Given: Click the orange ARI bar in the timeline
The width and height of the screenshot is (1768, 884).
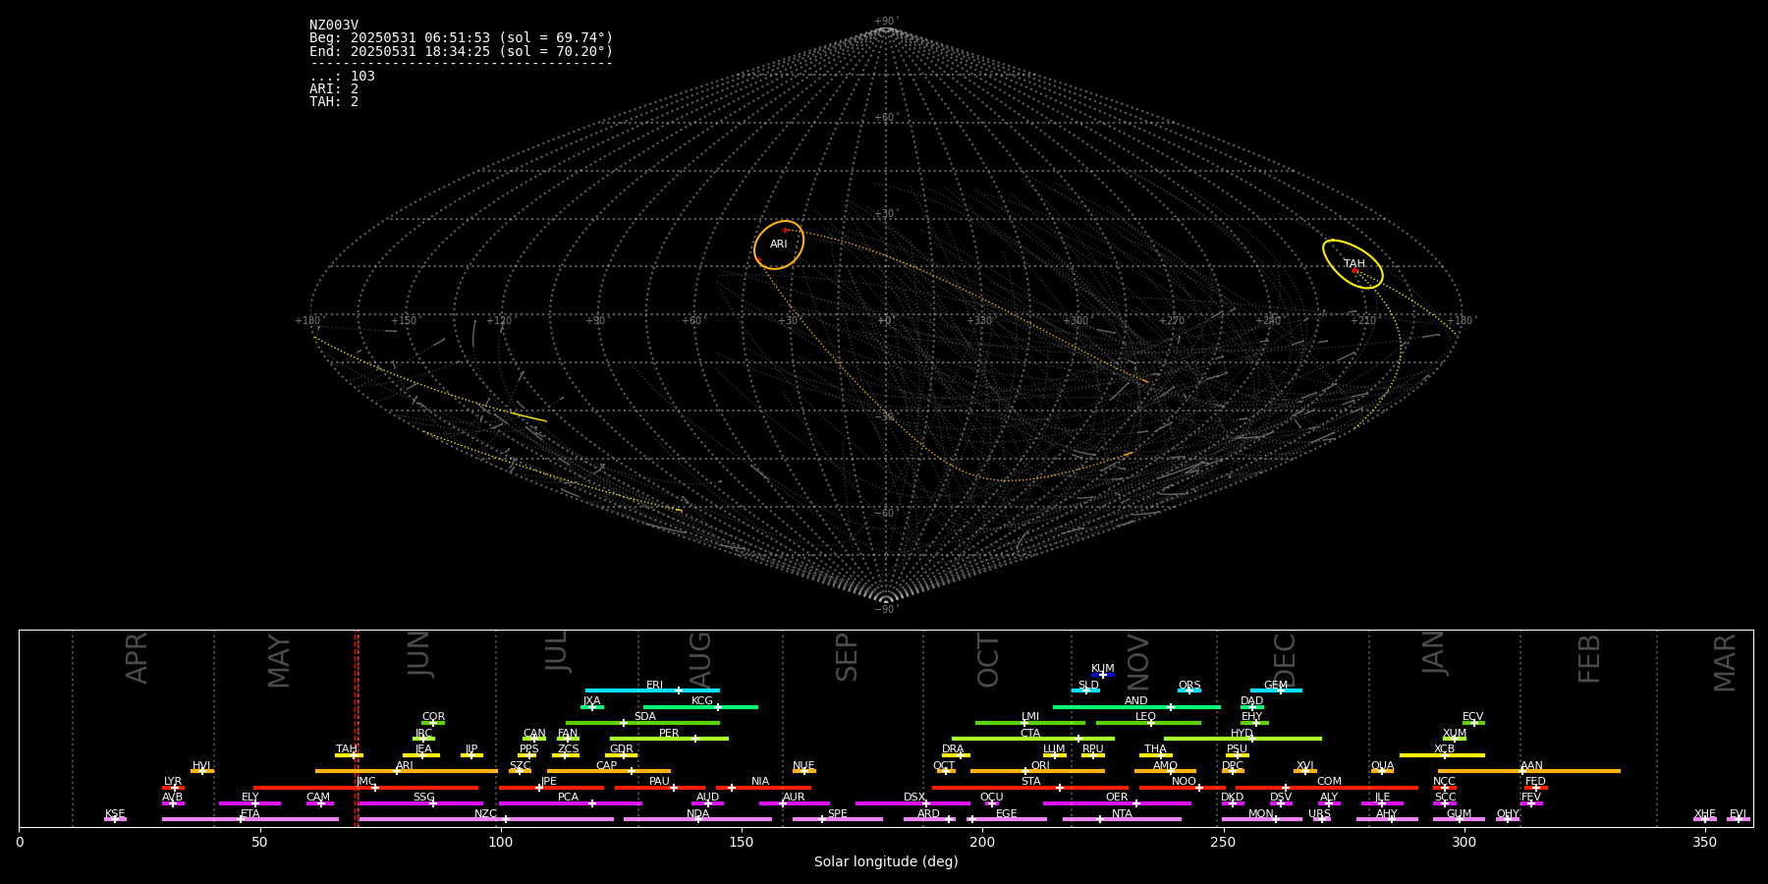Looking at the screenshot, I should (x=407, y=771).
